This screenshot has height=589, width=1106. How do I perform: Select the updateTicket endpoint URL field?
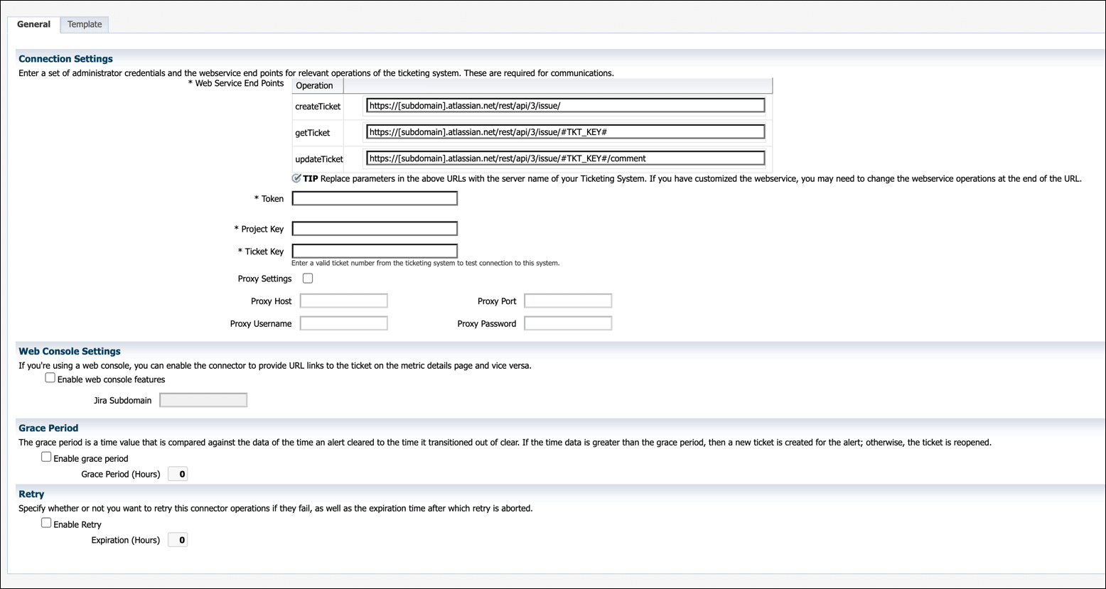(x=564, y=158)
